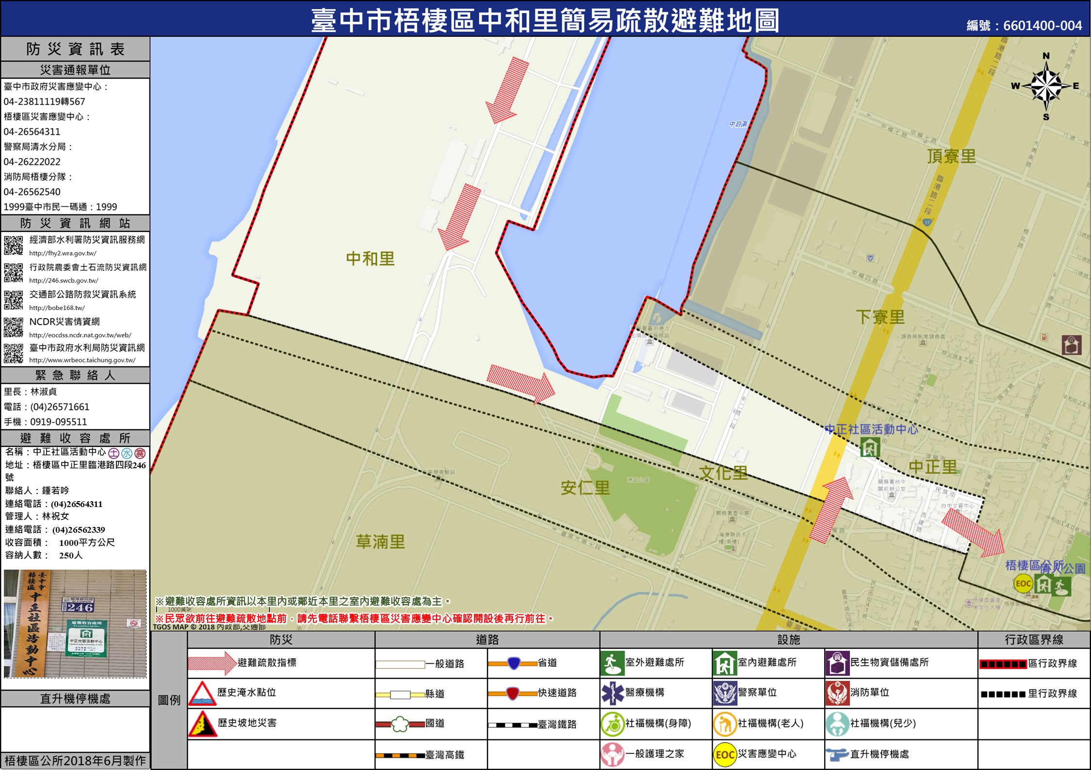The width and height of the screenshot is (1091, 770).
Task: Click the QR code beside 交通部公路防救災資訊系統
Action: (13, 300)
